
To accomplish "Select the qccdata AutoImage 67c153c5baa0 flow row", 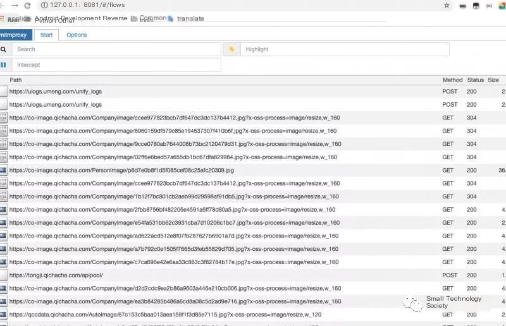I will pyautogui.click(x=253, y=315).
